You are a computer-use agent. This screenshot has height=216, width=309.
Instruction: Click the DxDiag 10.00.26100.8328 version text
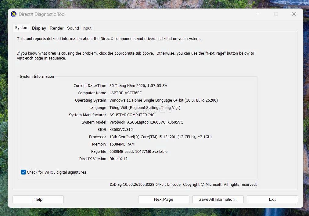click(x=145, y=185)
